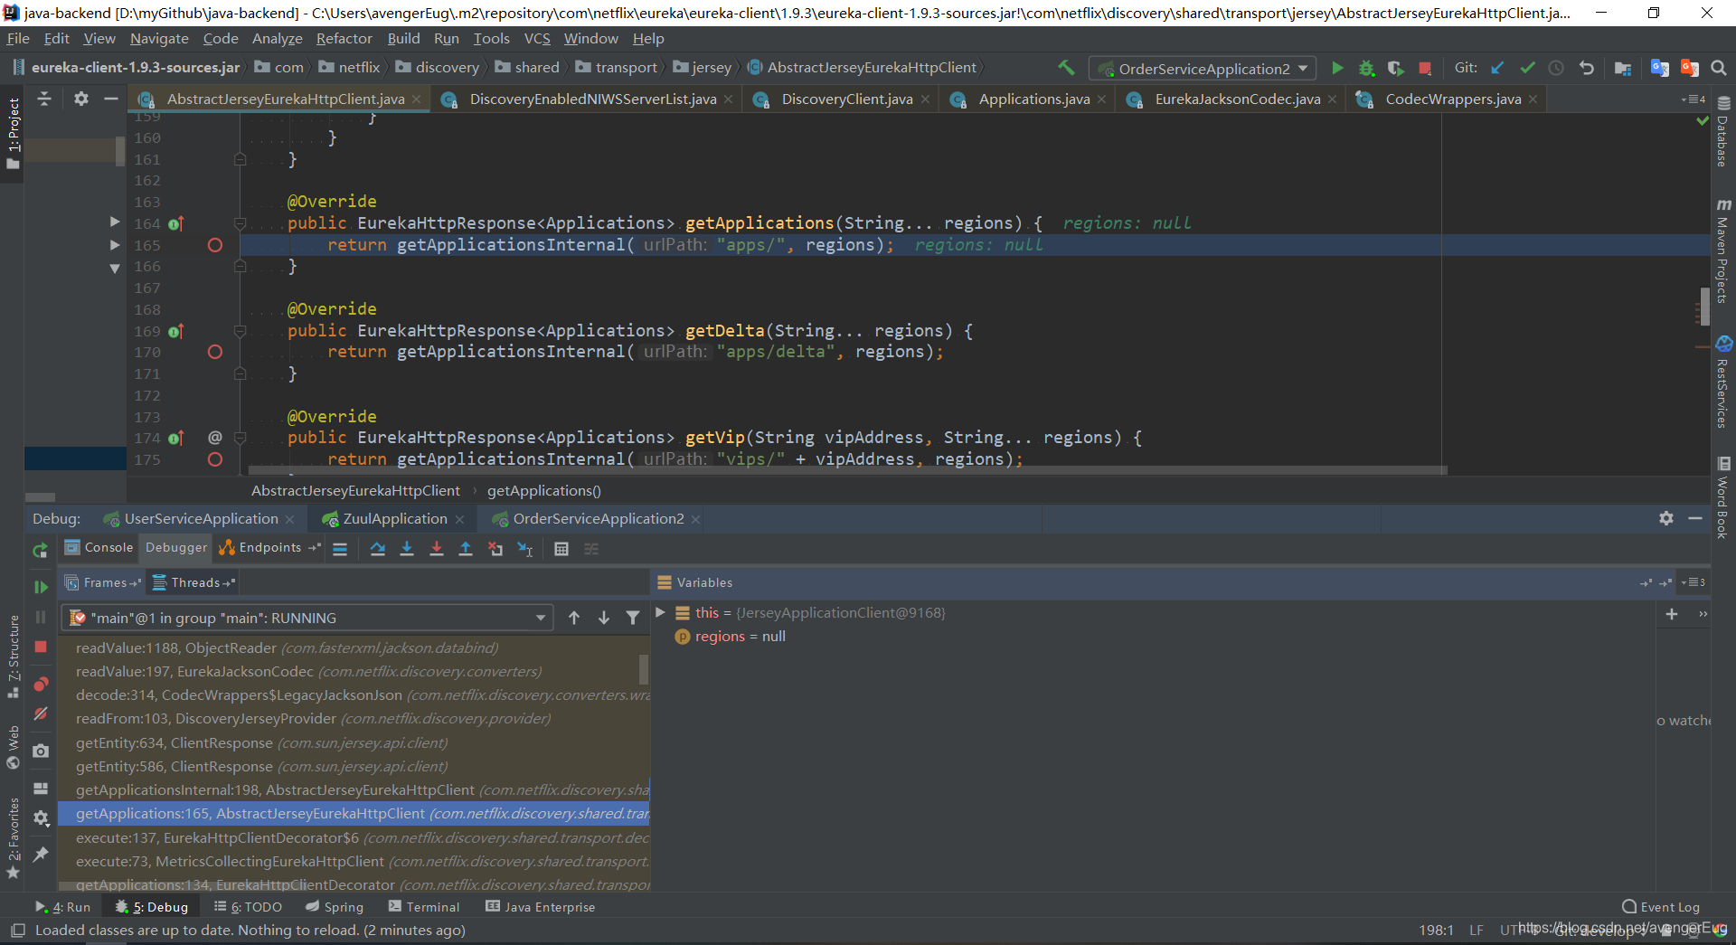Stop the app with red square toolbar icon

pos(1425,68)
